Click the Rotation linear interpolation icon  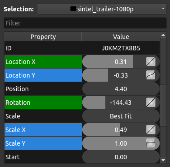(x=151, y=103)
